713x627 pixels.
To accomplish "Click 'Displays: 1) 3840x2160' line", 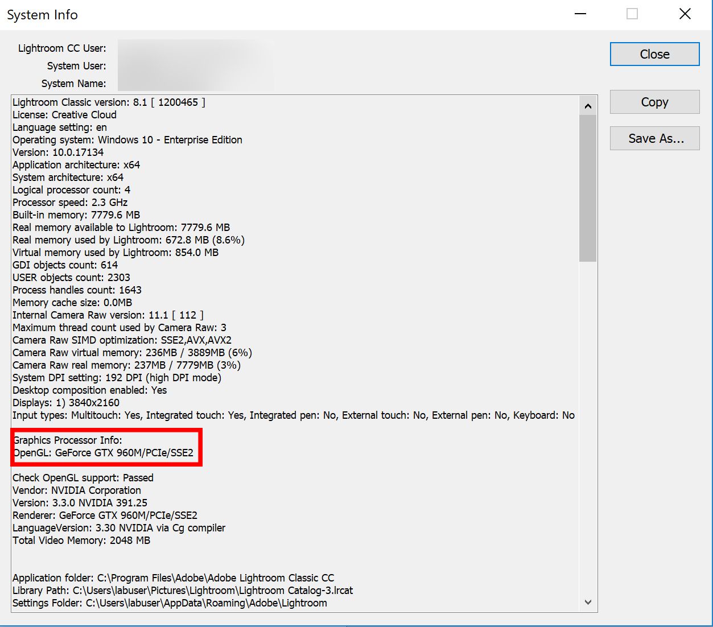I will (x=66, y=403).
